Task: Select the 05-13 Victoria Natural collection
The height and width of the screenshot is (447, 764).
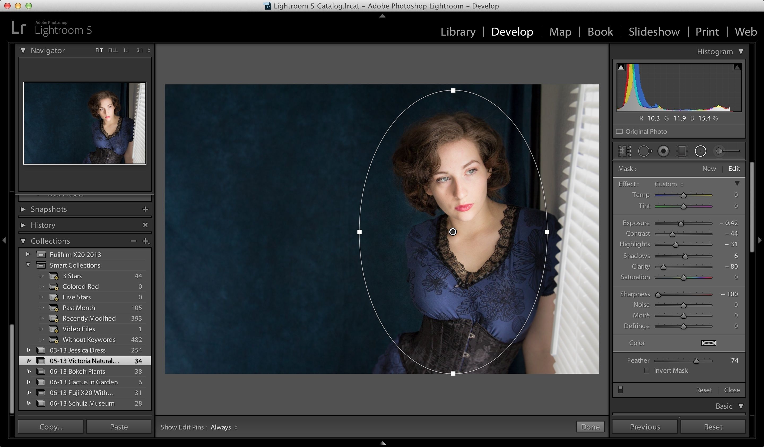Action: 84,361
